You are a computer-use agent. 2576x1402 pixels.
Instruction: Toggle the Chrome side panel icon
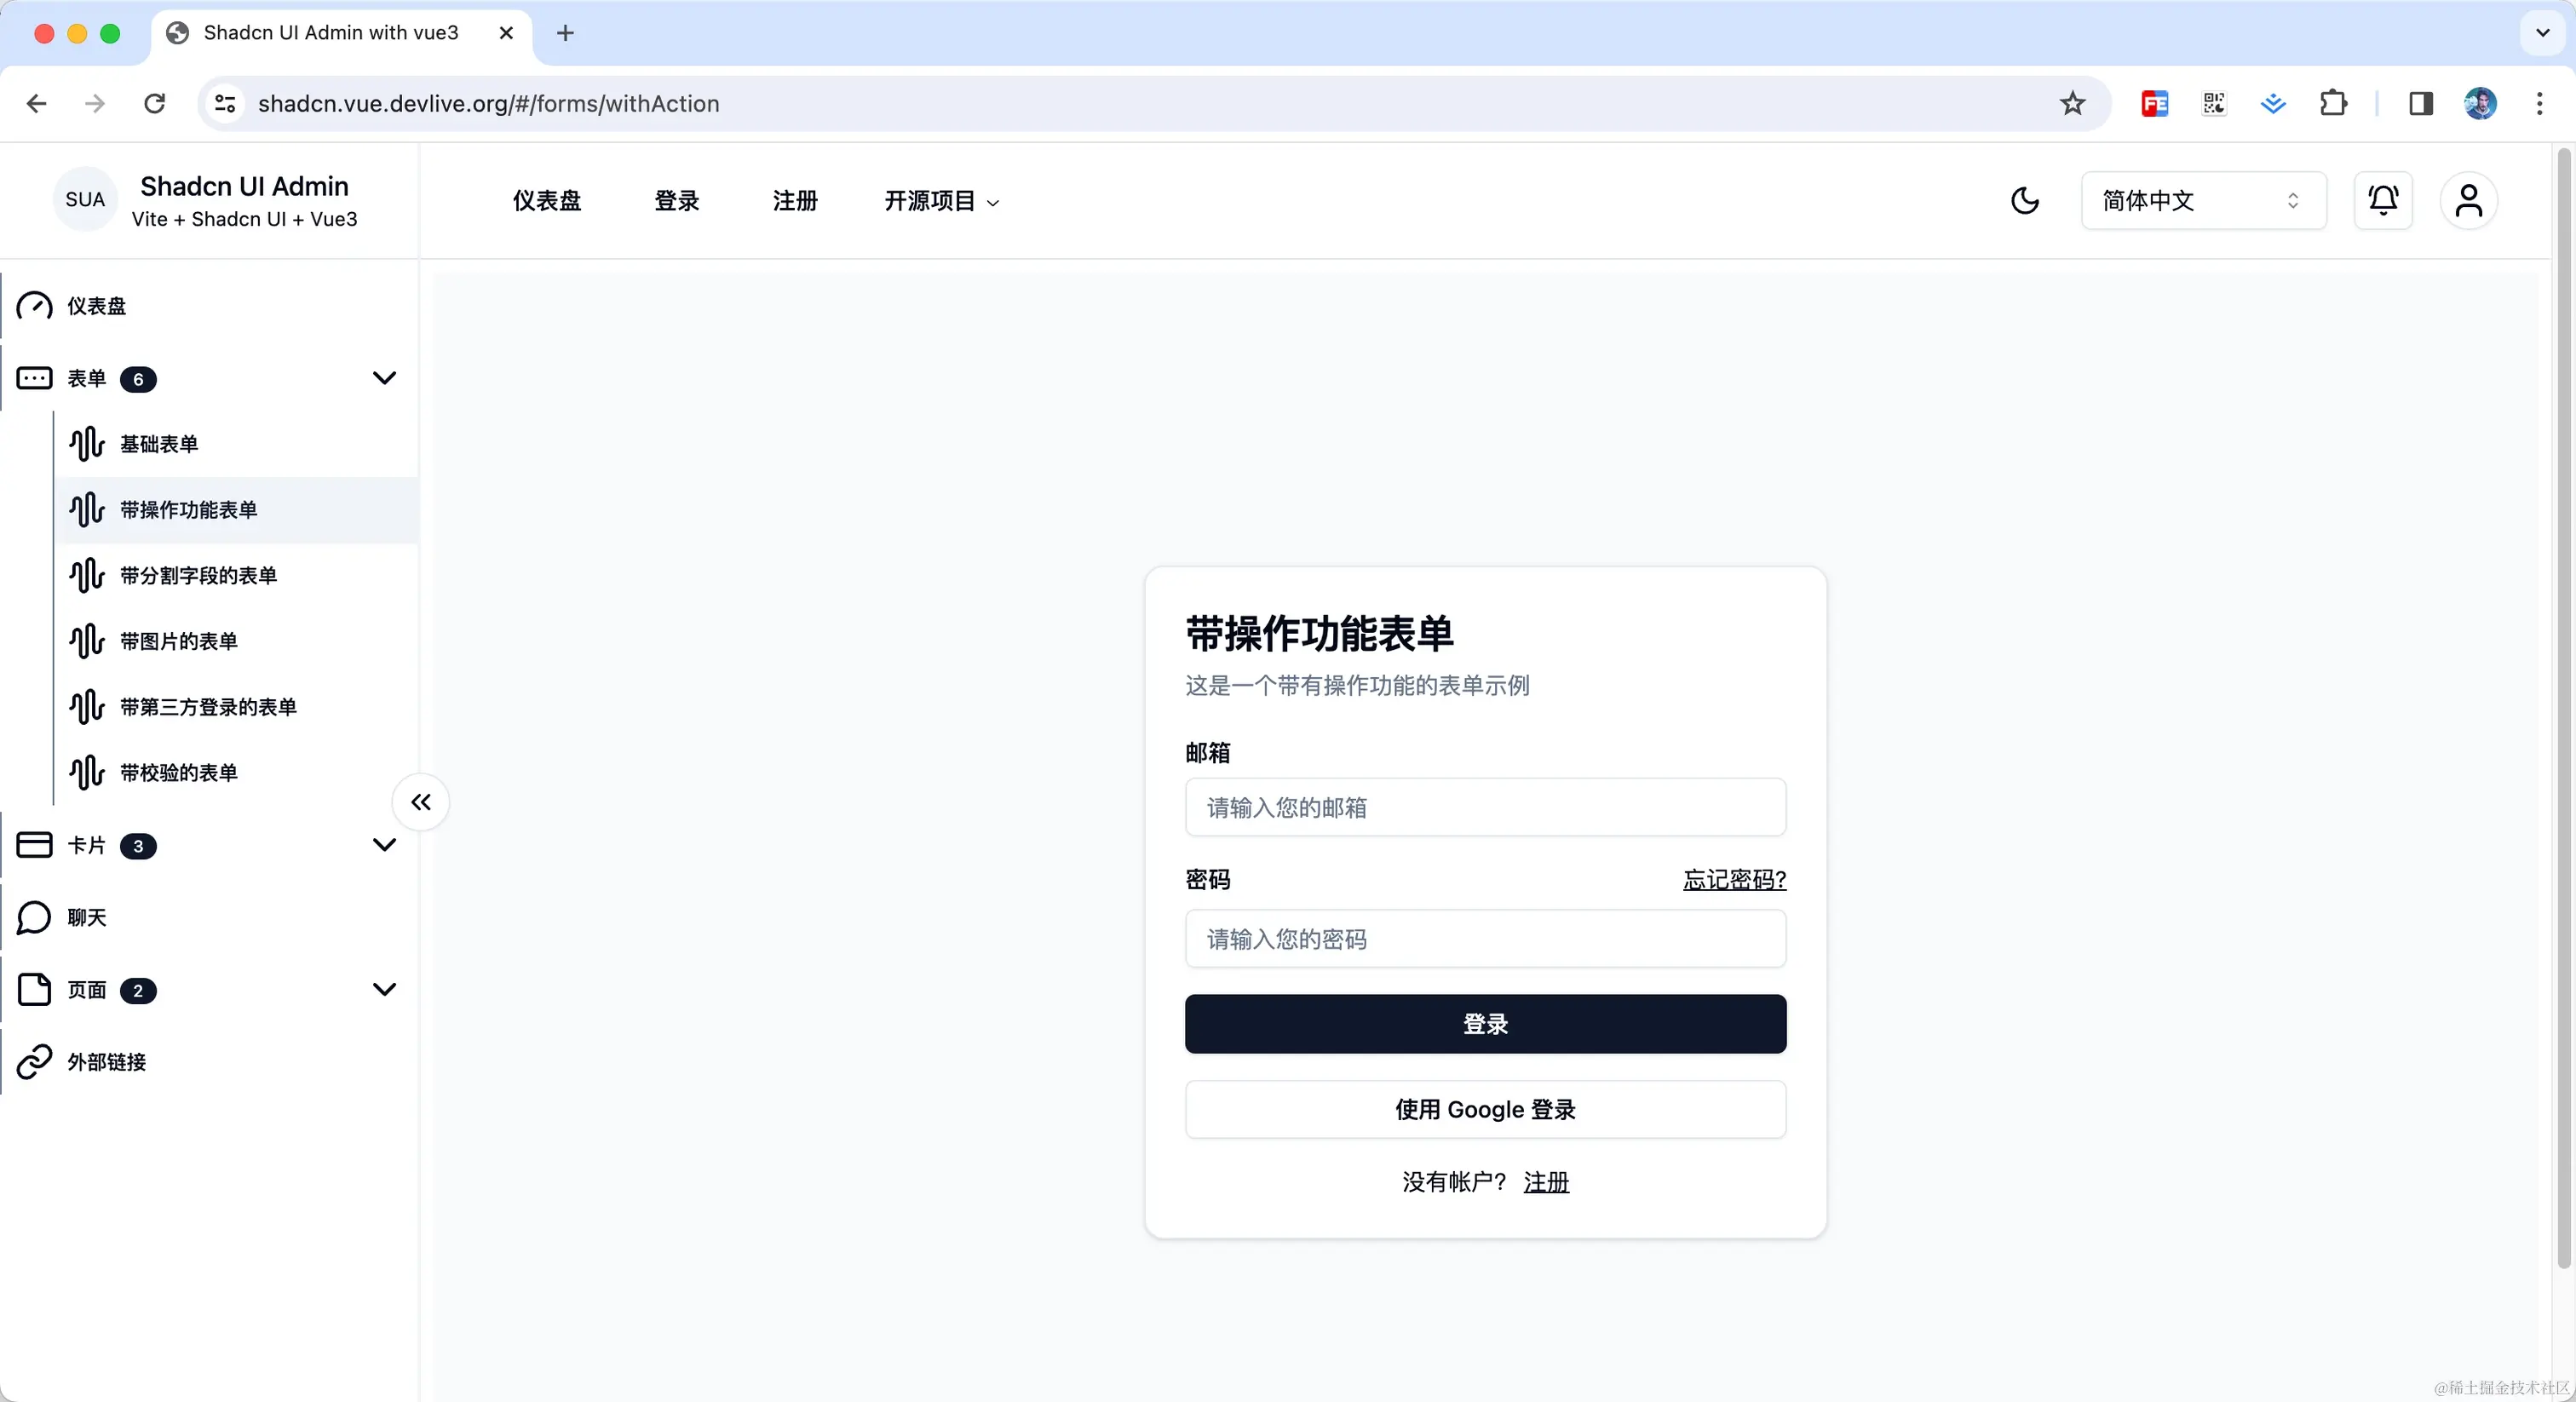pos(2421,103)
